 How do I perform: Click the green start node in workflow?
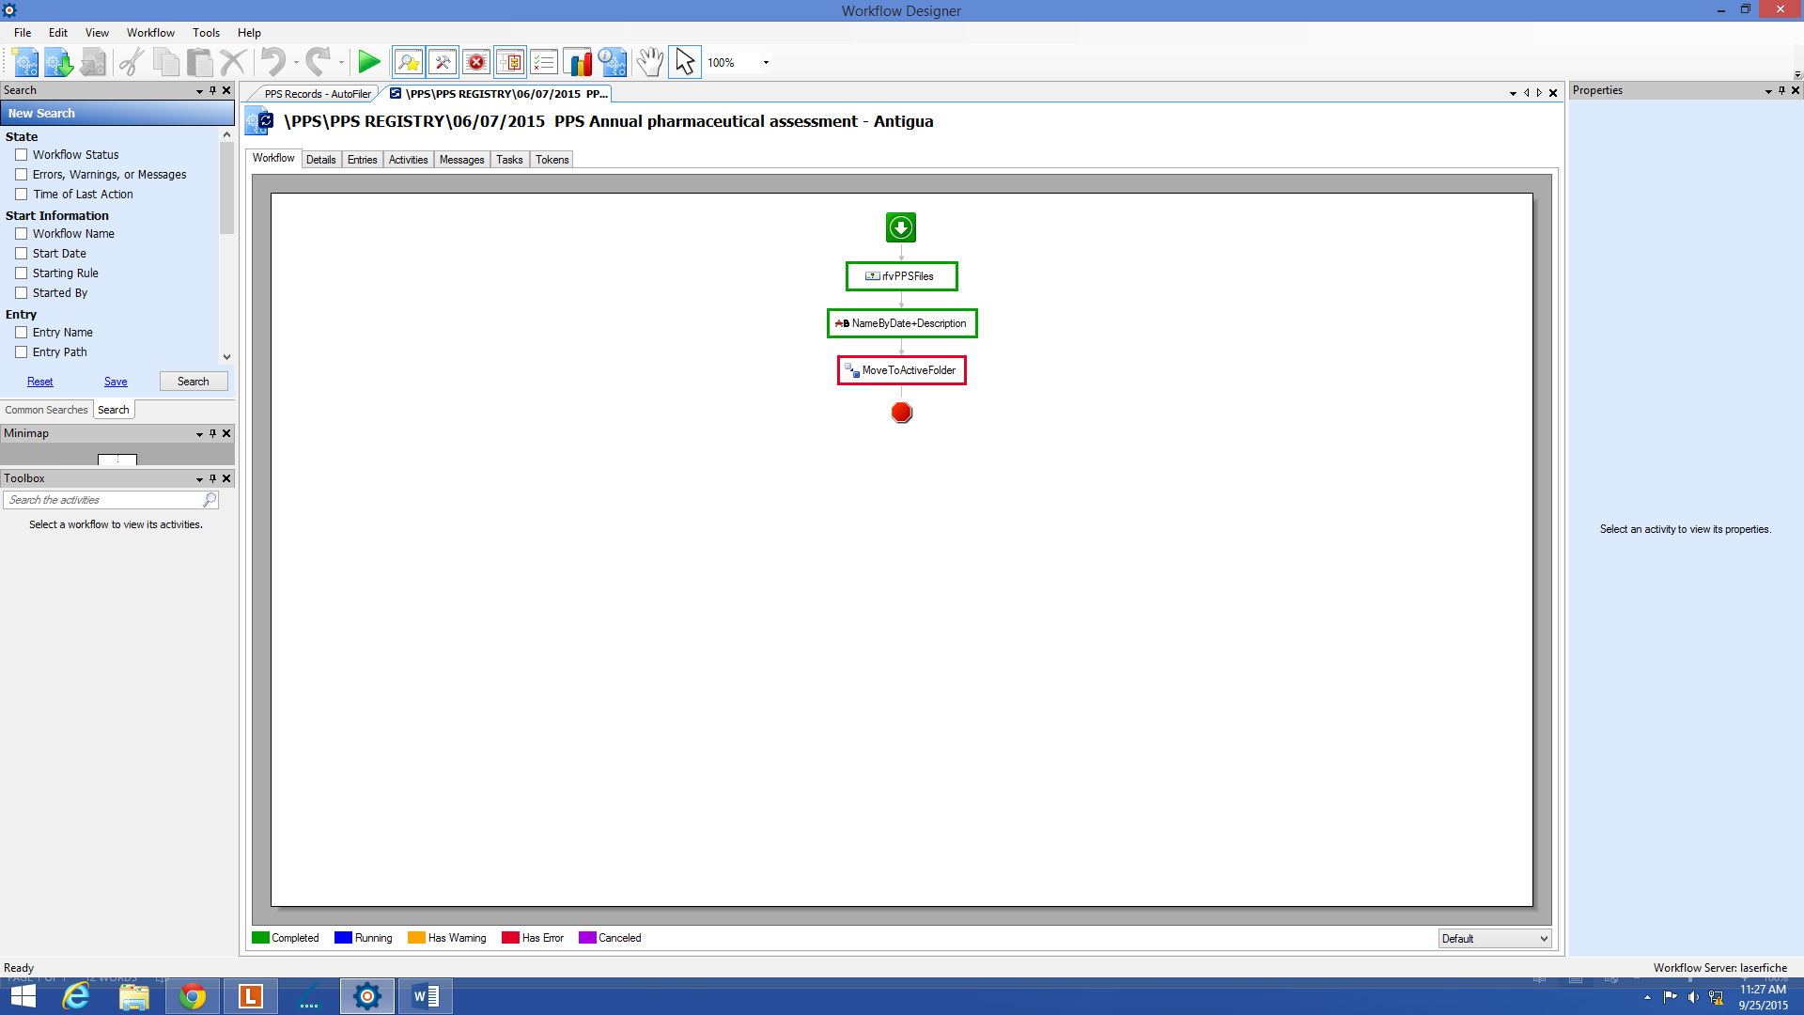coord(901,227)
